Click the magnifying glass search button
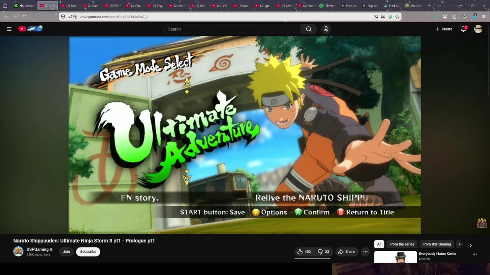This screenshot has width=490, height=275. click(x=309, y=29)
